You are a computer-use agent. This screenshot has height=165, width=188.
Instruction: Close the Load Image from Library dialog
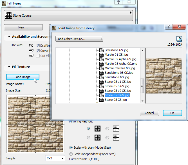pyautogui.click(x=179, y=27)
